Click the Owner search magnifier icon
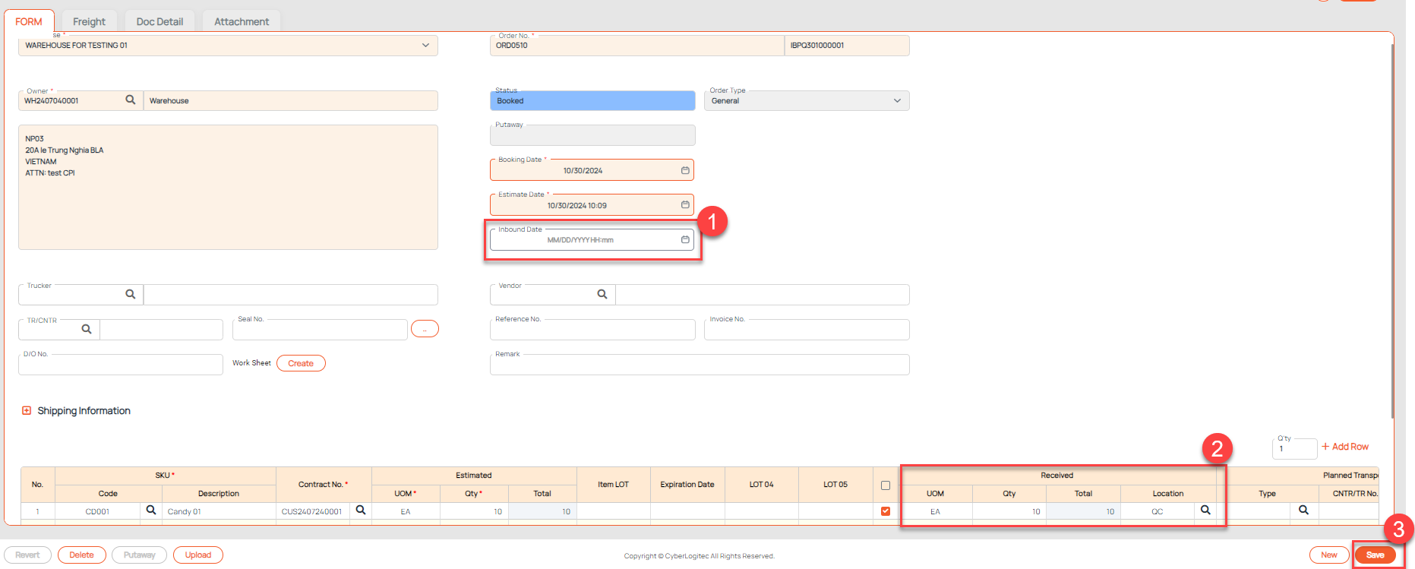 click(x=131, y=100)
